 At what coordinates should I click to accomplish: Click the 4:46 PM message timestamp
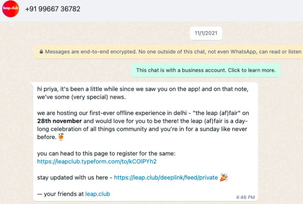(x=245, y=197)
